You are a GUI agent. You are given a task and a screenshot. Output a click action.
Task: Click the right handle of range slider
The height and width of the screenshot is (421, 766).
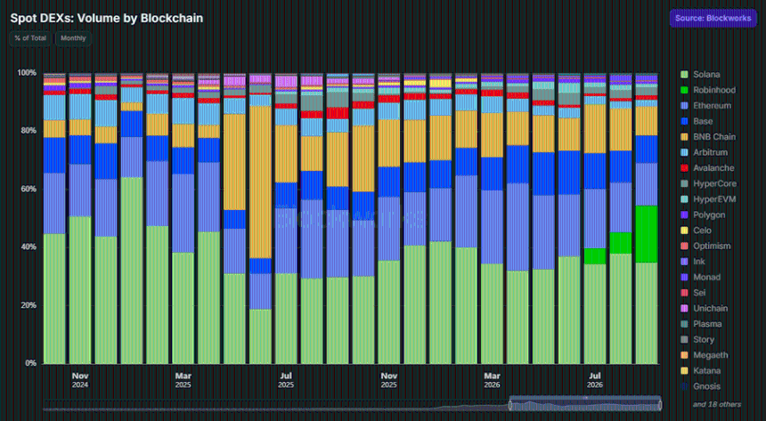tap(660, 405)
